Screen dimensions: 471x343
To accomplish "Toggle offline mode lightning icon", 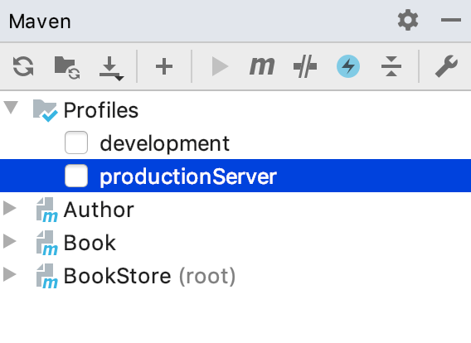I will [348, 66].
